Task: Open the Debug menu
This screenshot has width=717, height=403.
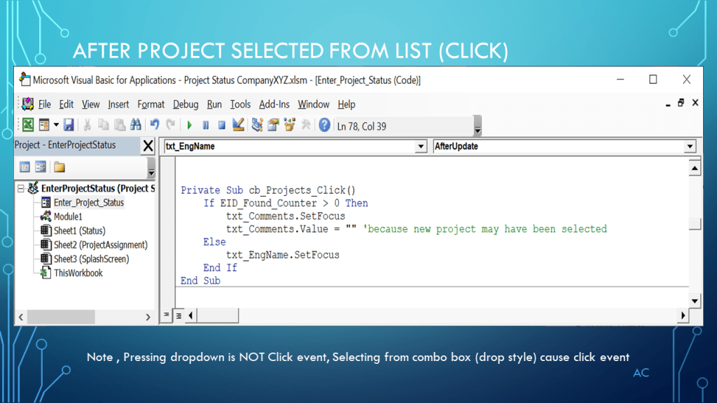Action: (186, 104)
